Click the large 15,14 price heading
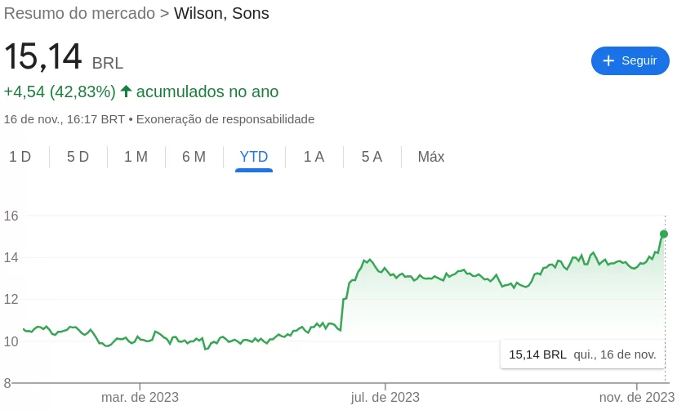The height and width of the screenshot is (410, 677). (x=42, y=56)
